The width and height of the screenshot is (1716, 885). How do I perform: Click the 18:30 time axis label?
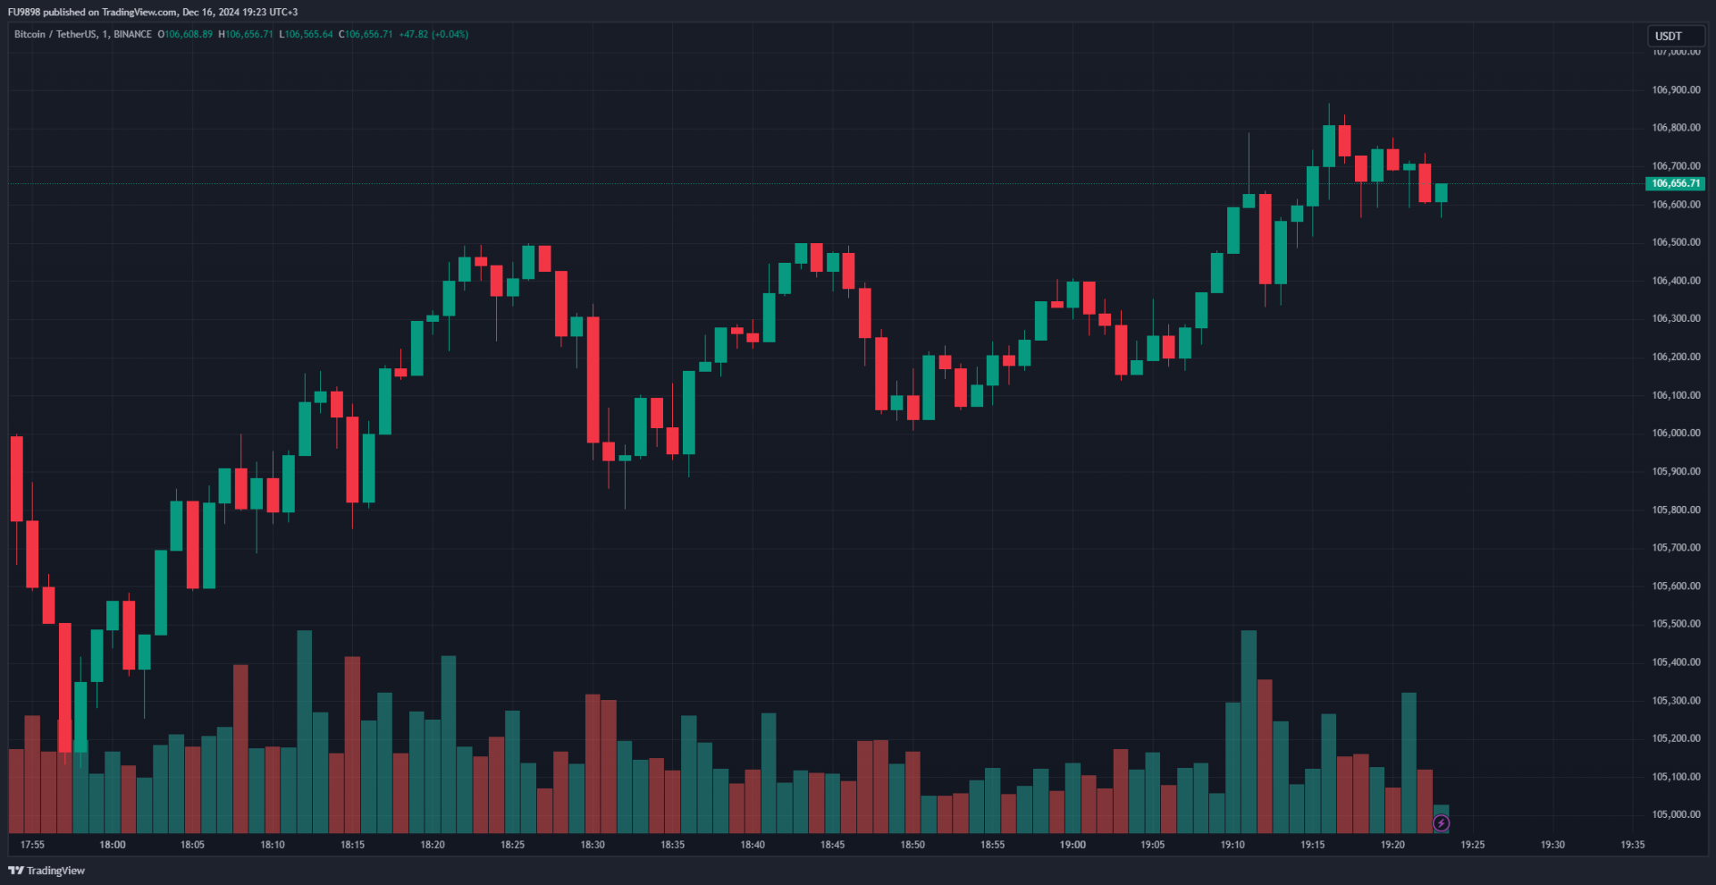tap(593, 845)
